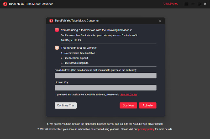The image size is (210, 139).
Task: Click the TuneFab logo in main title bar
Action: pos(5,4)
